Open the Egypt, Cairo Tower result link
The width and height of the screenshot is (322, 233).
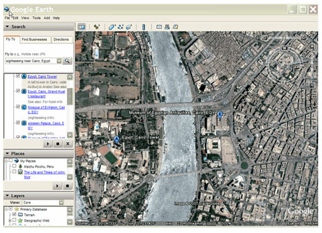[42, 77]
